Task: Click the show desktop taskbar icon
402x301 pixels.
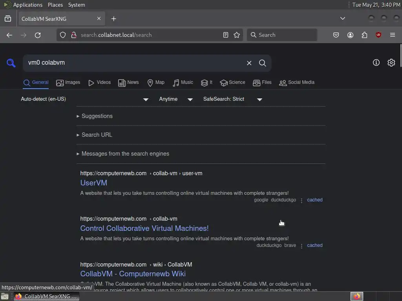Action: 5,296
